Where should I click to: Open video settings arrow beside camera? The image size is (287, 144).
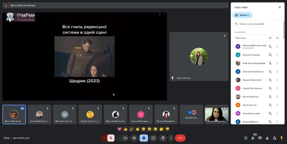pyautogui.click(x=119, y=138)
